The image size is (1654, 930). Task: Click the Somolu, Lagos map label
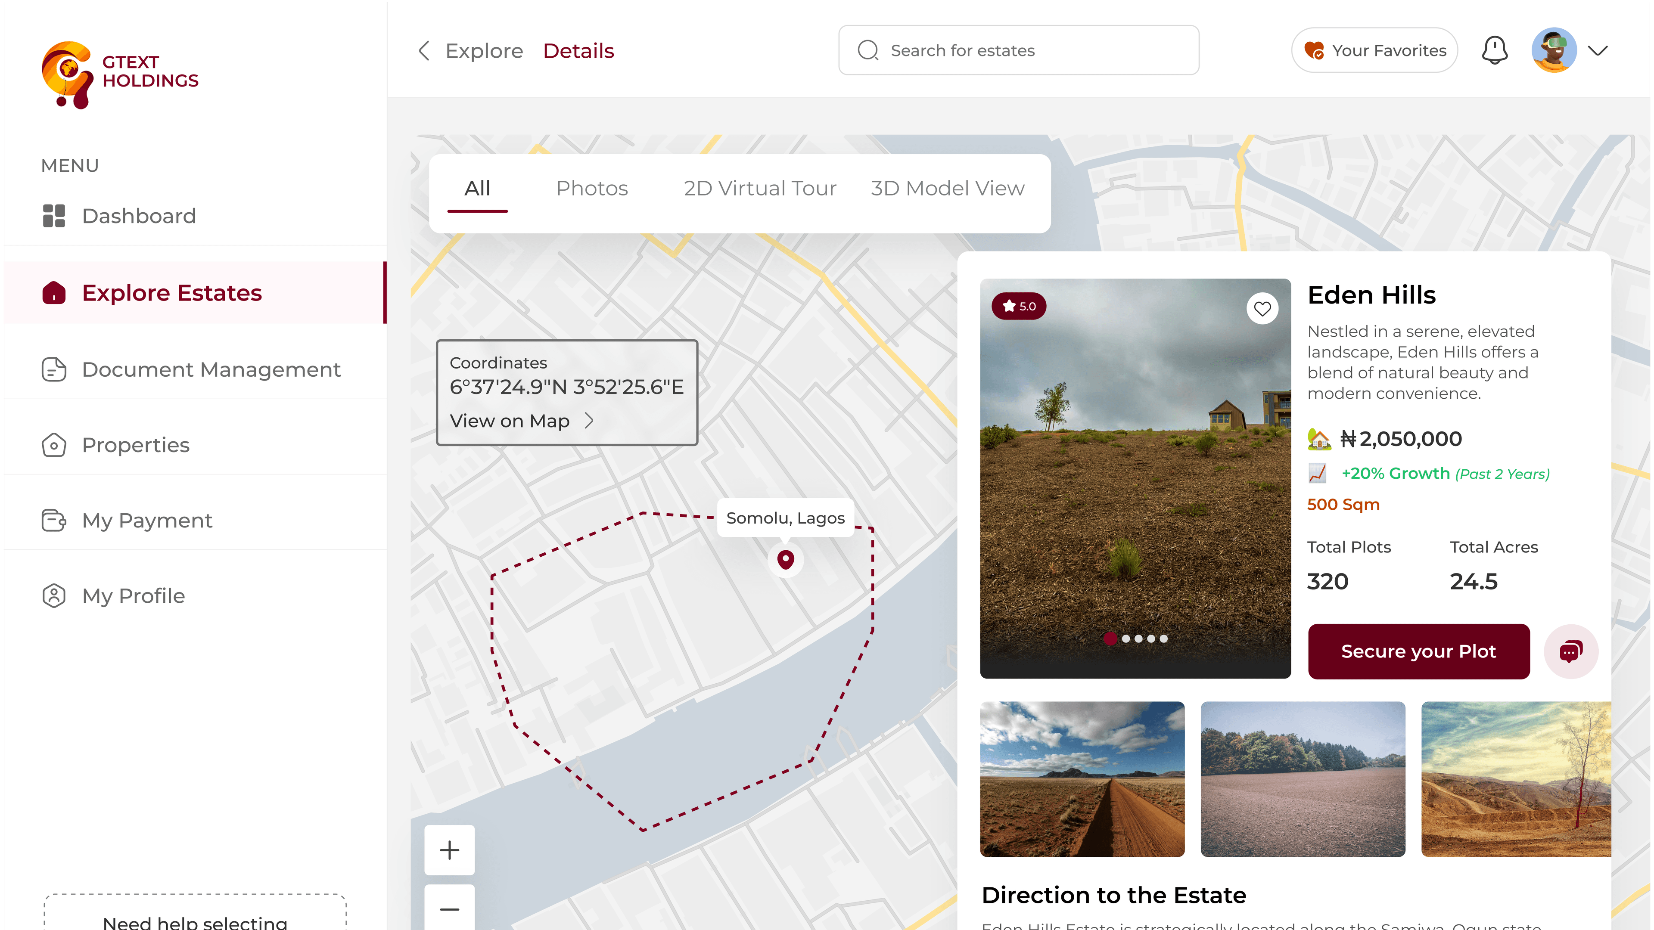[x=785, y=518]
